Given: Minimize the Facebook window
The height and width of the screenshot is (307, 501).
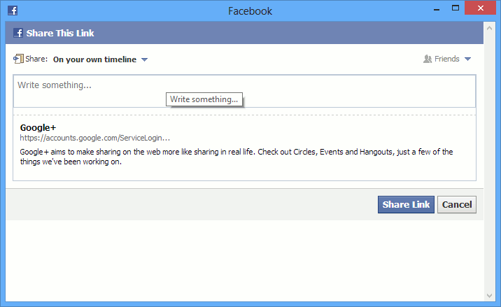Looking at the screenshot, I should (x=437, y=9).
